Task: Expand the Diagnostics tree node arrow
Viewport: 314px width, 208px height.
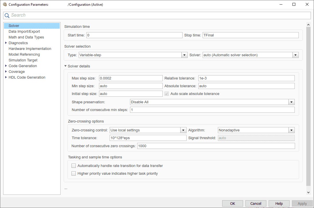Action: pyautogui.click(x=6, y=43)
